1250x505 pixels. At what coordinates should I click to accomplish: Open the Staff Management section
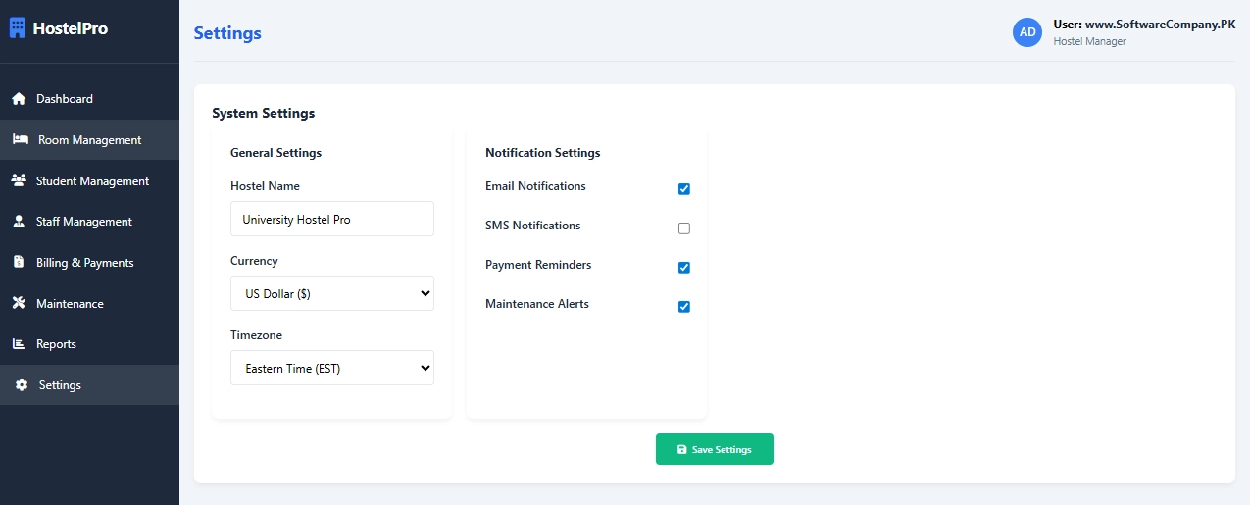click(89, 222)
